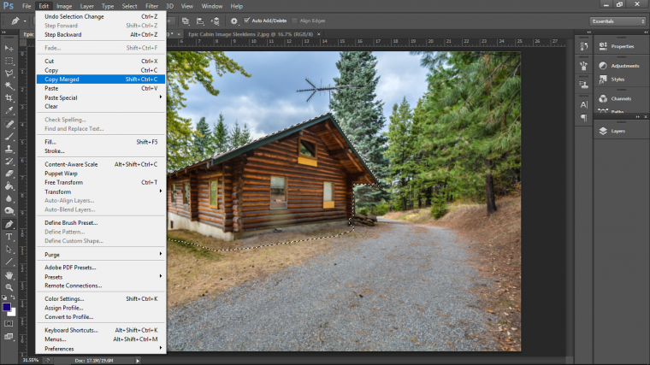
Task: Choose Content-Aware Scale
Action: (101, 164)
